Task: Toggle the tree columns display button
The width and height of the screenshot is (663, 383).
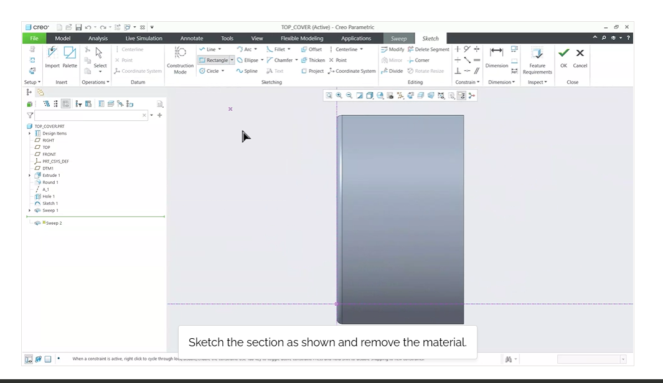Action: pos(65,104)
